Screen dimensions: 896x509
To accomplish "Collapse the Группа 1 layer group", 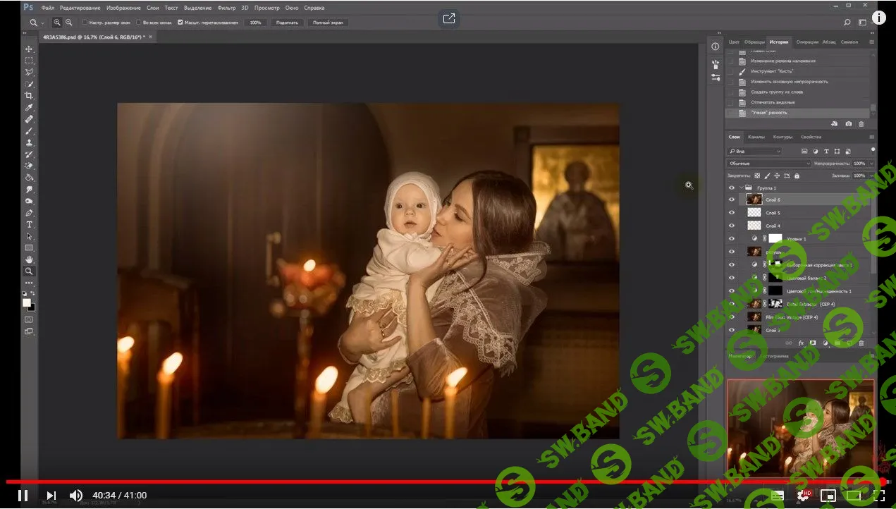I will click(742, 188).
